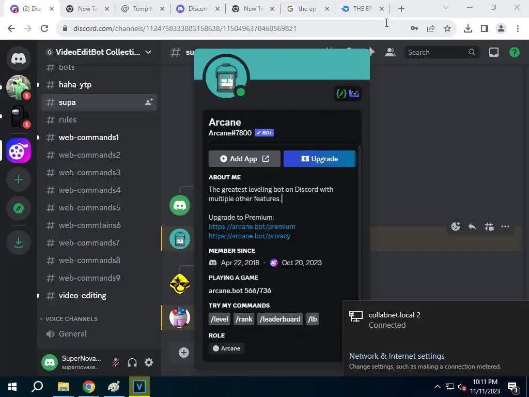The image size is (529, 397).
Task: Click the slash commands badge on Arcane profile
Action: [x=341, y=93]
